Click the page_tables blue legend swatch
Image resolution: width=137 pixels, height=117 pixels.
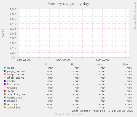pos(5,71)
